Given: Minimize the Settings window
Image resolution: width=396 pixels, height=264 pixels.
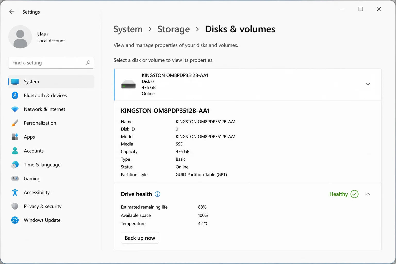Looking at the screenshot, I should [342, 9].
